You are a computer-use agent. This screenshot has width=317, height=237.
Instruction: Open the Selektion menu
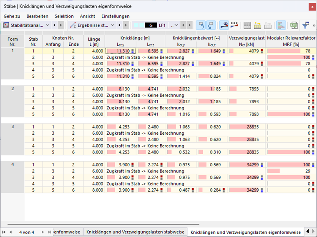point(64,16)
